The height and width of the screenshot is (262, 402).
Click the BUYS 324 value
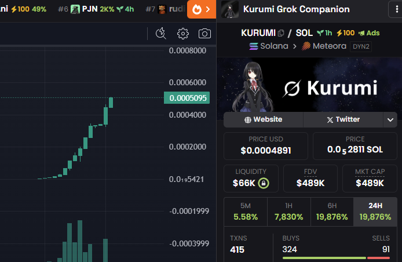click(x=290, y=249)
